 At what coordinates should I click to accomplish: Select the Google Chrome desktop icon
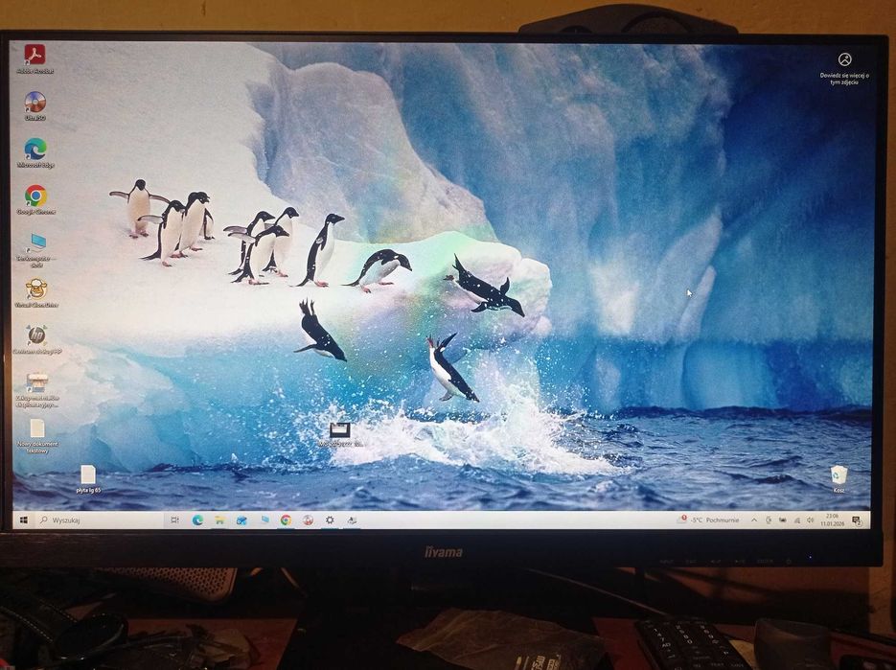[x=35, y=199]
